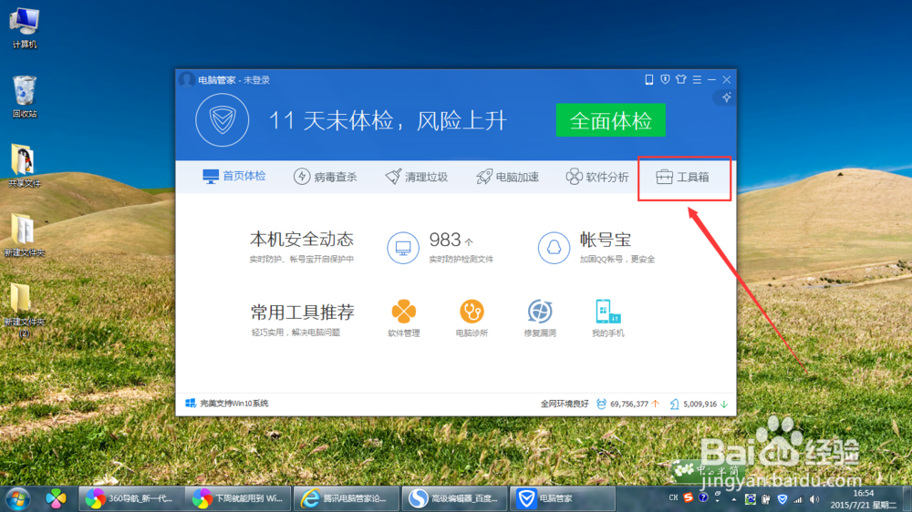This screenshot has width=912, height=512.
Task: Click the 常用工具推荐 heading
Action: pyautogui.click(x=303, y=312)
